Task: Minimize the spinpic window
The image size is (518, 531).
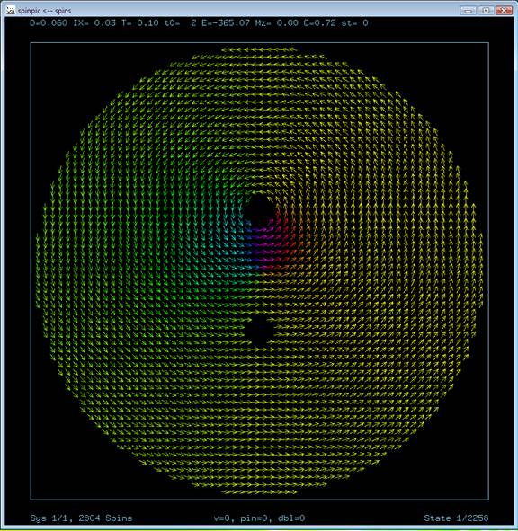Action: point(469,11)
